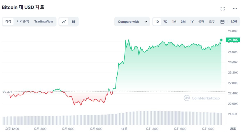This screenshot has height=132, width=241.
Task: Show the 1M time range
Action: (174, 22)
